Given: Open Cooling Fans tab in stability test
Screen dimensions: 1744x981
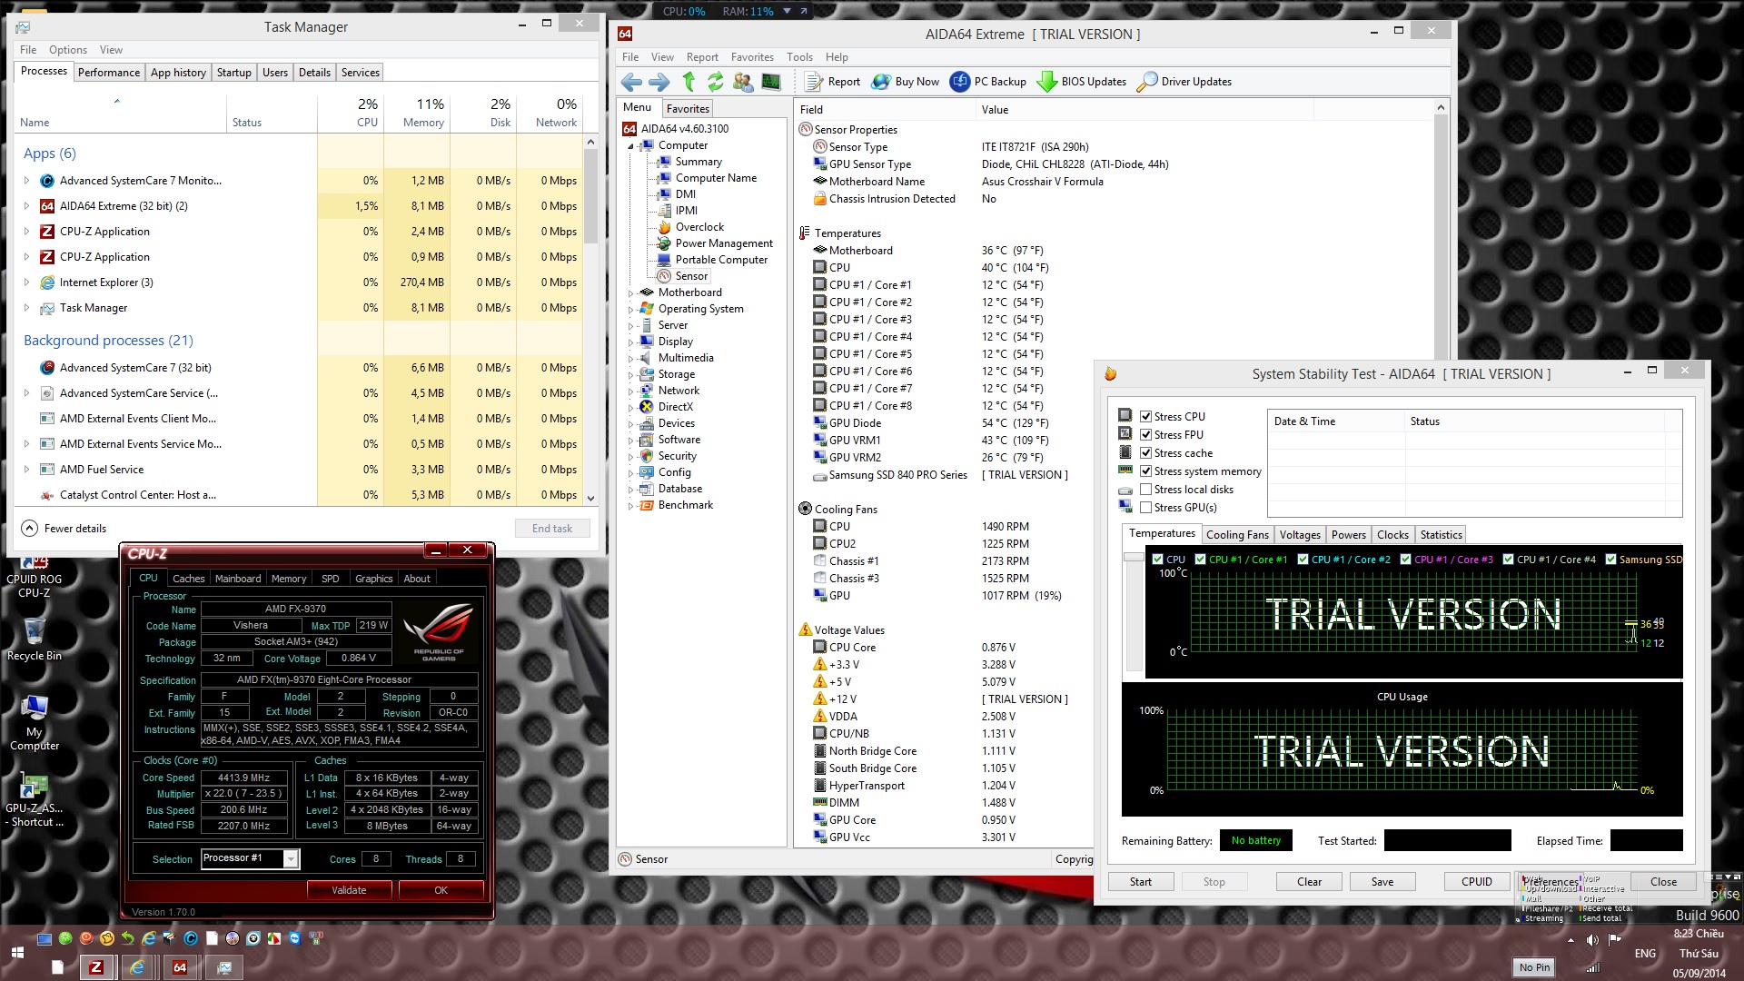Looking at the screenshot, I should 1237,535.
